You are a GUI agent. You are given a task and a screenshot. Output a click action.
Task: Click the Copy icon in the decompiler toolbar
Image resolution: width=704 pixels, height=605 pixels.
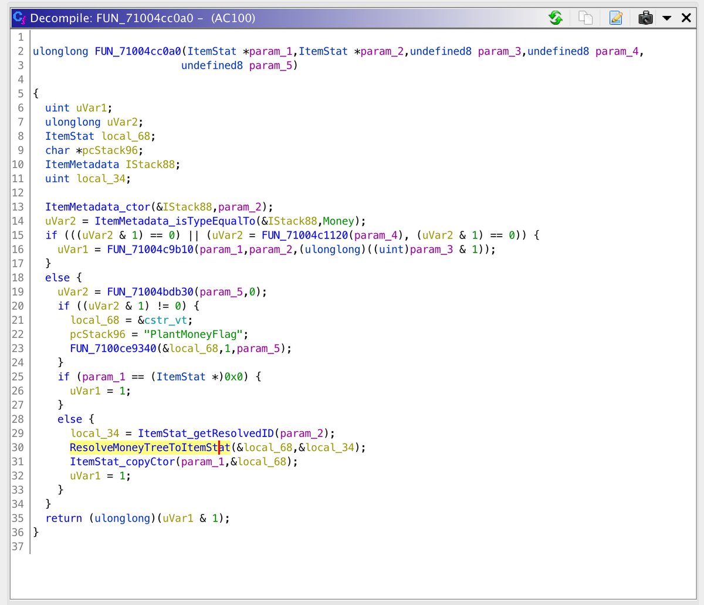tap(585, 18)
